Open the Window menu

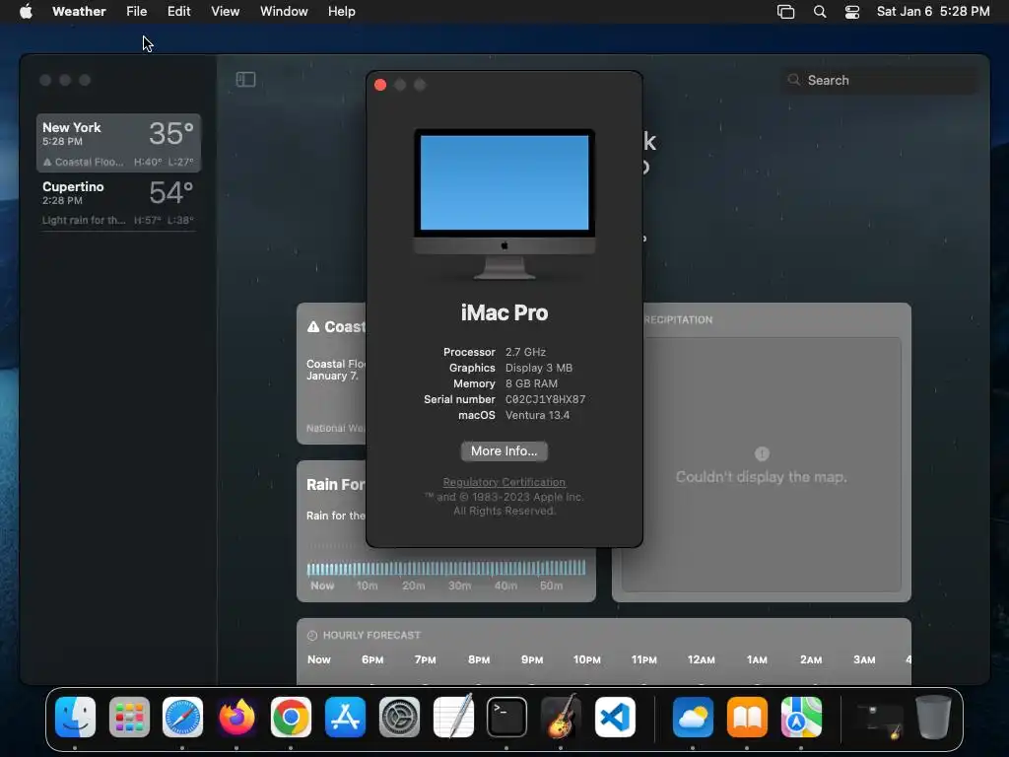284,12
